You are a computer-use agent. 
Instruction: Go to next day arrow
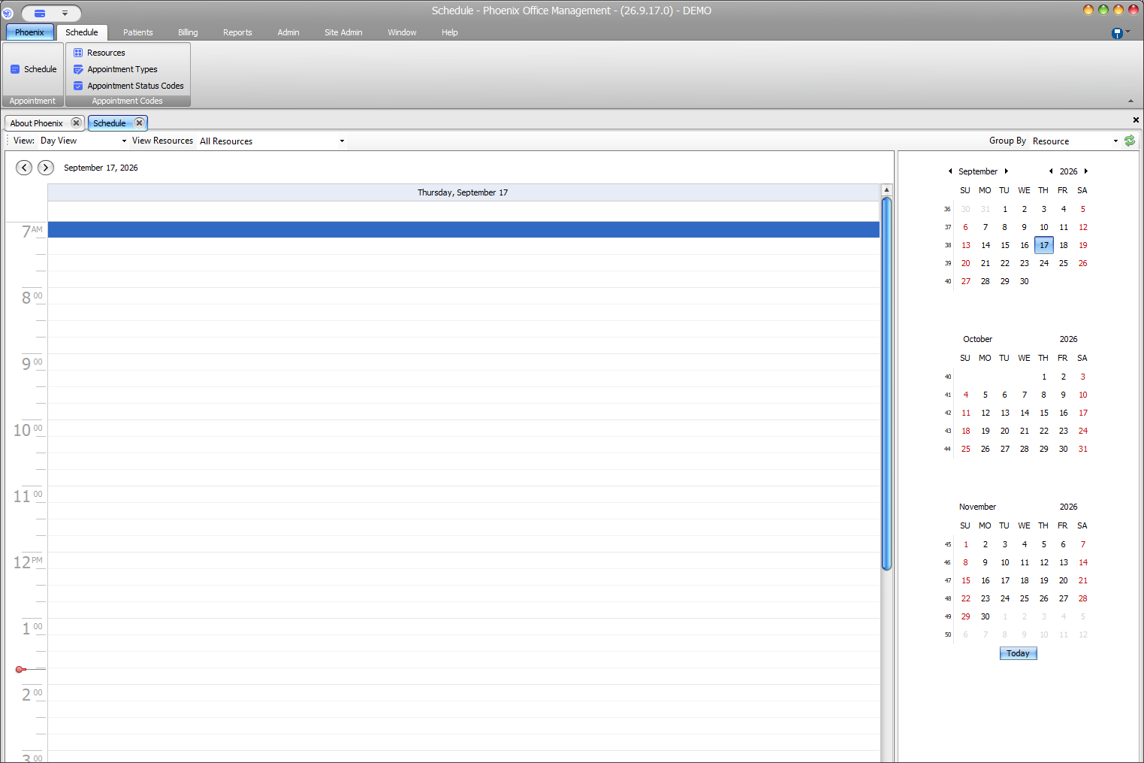click(x=46, y=168)
